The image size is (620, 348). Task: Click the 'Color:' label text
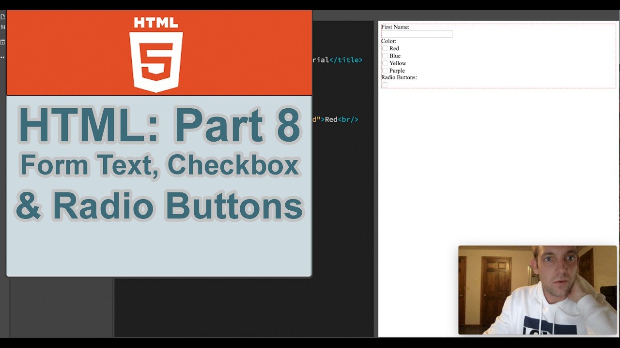[388, 41]
